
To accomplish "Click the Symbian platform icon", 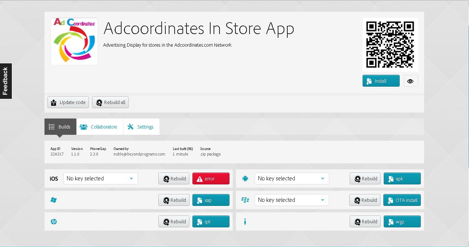I will point(245,221).
